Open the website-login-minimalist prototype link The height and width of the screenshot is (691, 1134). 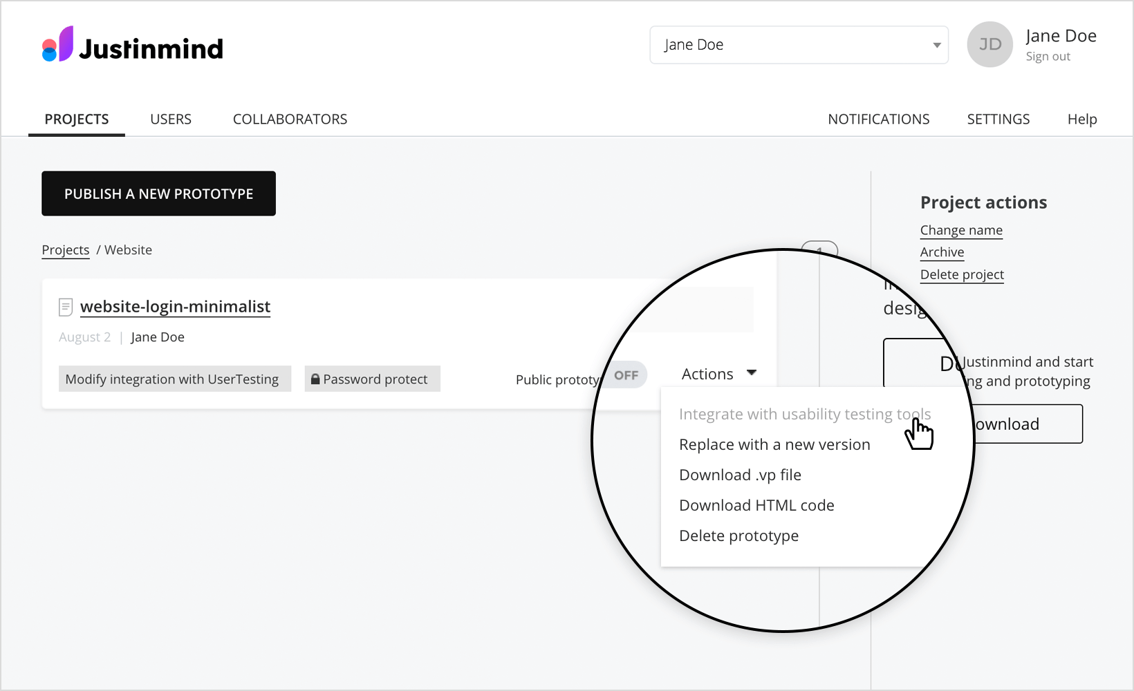(175, 307)
